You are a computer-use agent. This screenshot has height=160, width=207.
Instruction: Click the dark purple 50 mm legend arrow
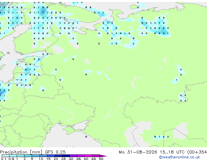[x=104, y=156]
